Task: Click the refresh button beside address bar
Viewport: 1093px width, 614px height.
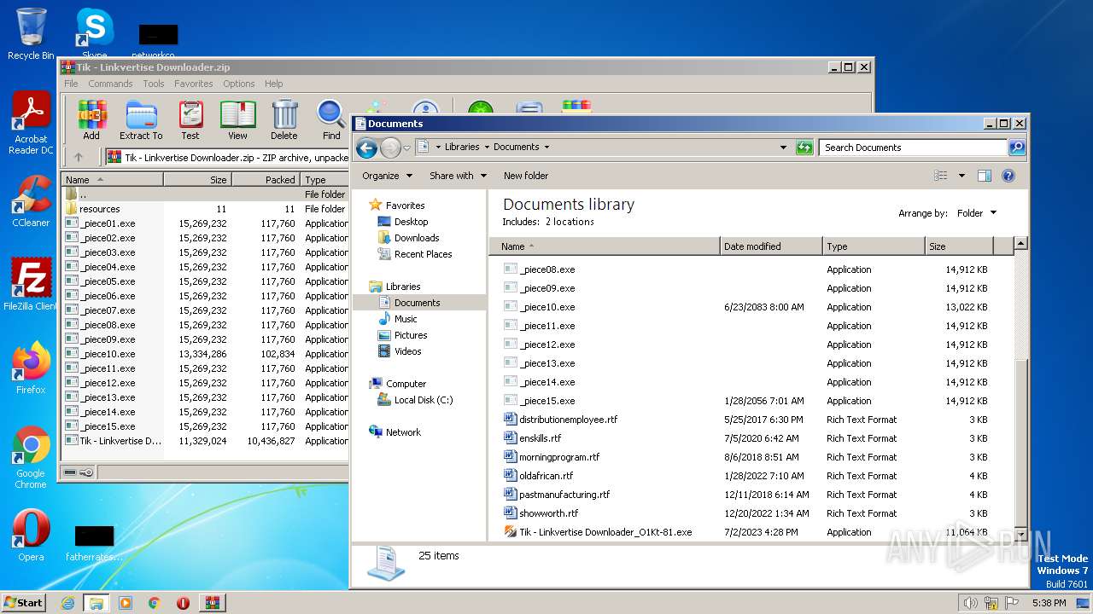Action: click(804, 148)
